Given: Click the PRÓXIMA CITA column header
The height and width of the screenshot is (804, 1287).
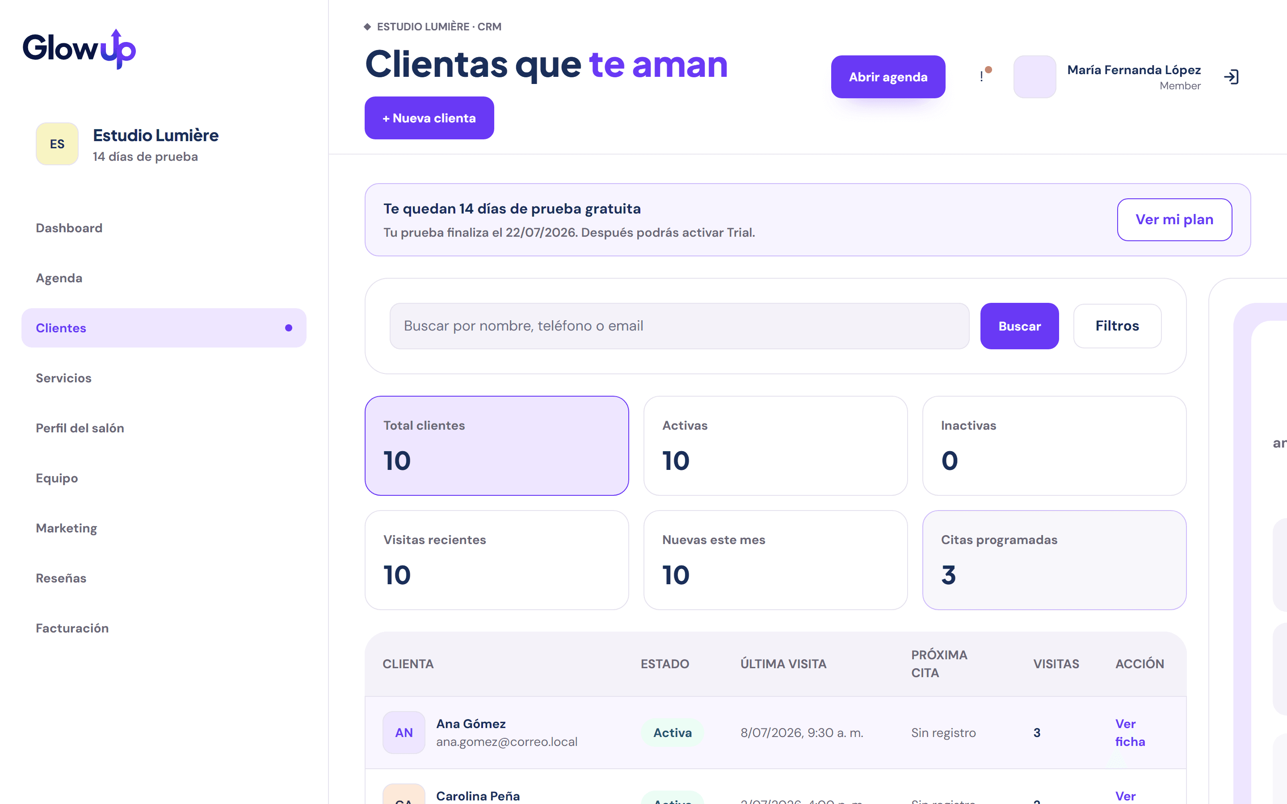Looking at the screenshot, I should 939,664.
